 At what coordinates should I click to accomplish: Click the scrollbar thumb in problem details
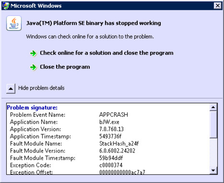[x=213, y=125]
